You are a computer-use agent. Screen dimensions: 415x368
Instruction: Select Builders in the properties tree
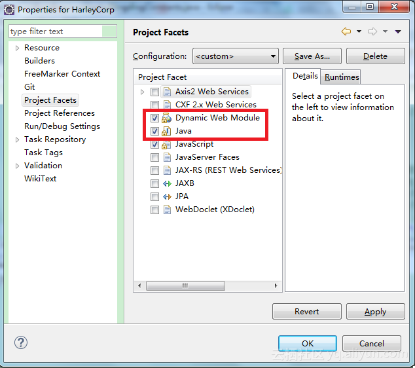coord(40,61)
